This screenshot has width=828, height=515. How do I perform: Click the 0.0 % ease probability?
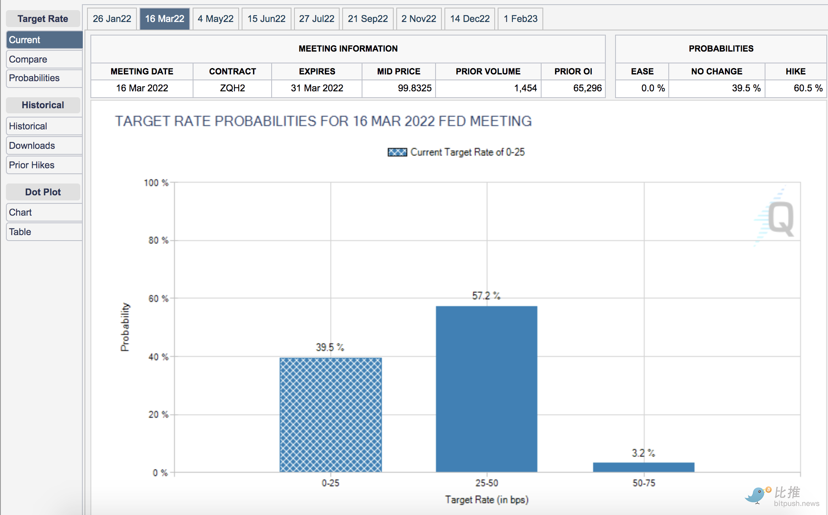[x=653, y=88]
